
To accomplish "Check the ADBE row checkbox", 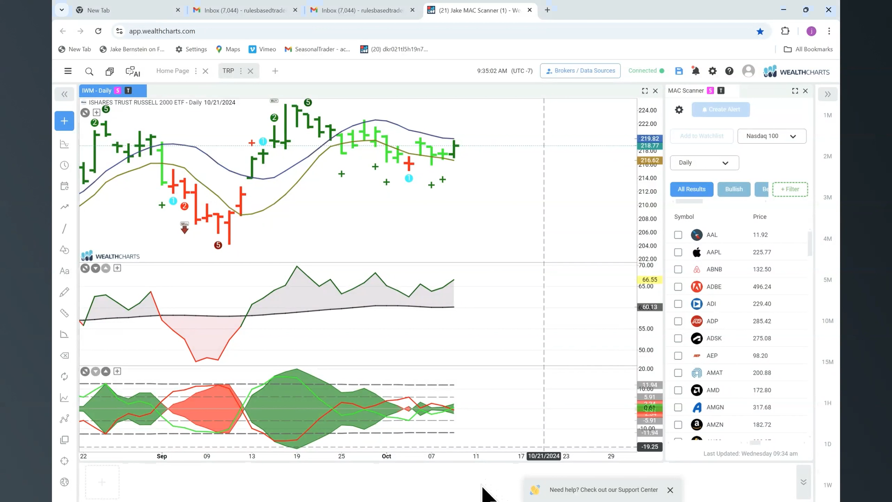I will pyautogui.click(x=678, y=287).
